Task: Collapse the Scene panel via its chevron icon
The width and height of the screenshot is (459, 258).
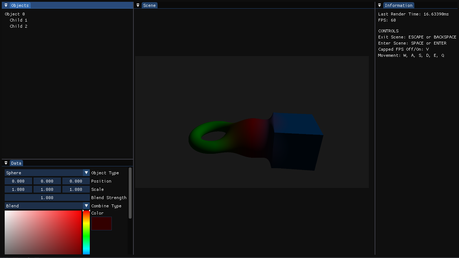Action: tap(137, 5)
